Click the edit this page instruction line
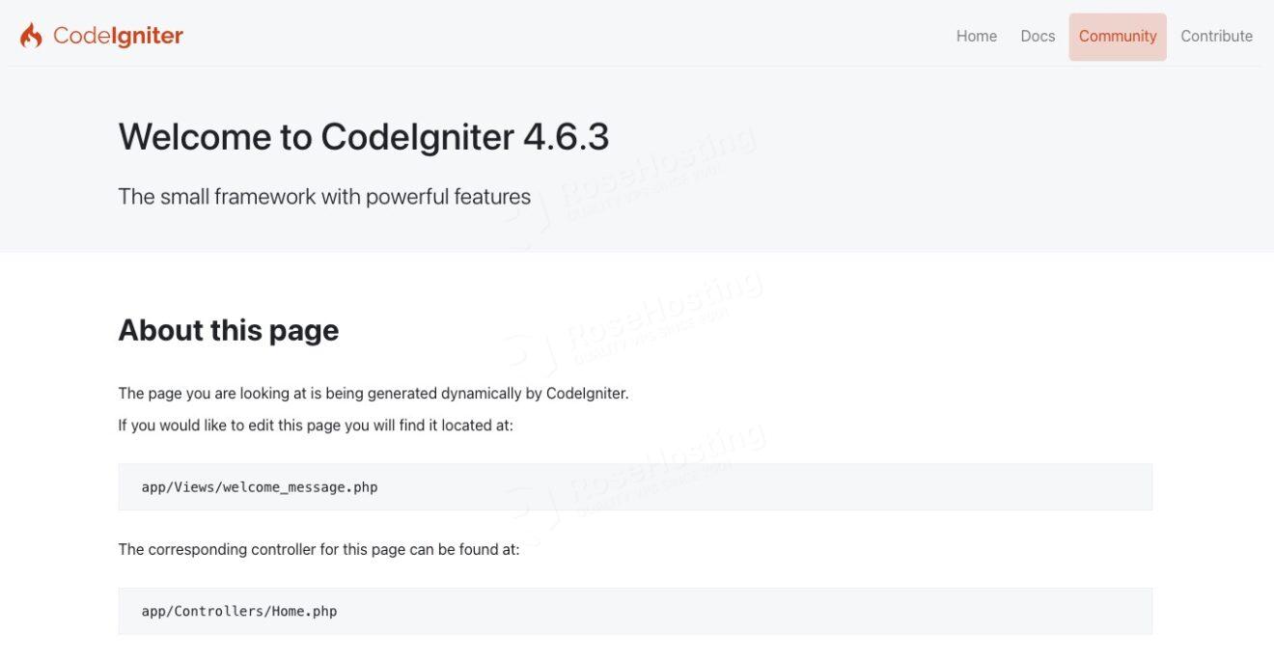The image size is (1274, 661). (x=316, y=425)
